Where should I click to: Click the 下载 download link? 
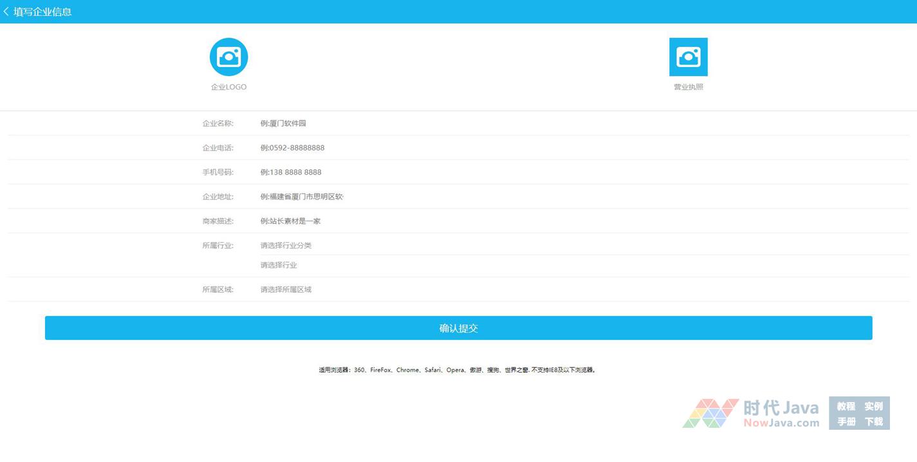click(873, 421)
